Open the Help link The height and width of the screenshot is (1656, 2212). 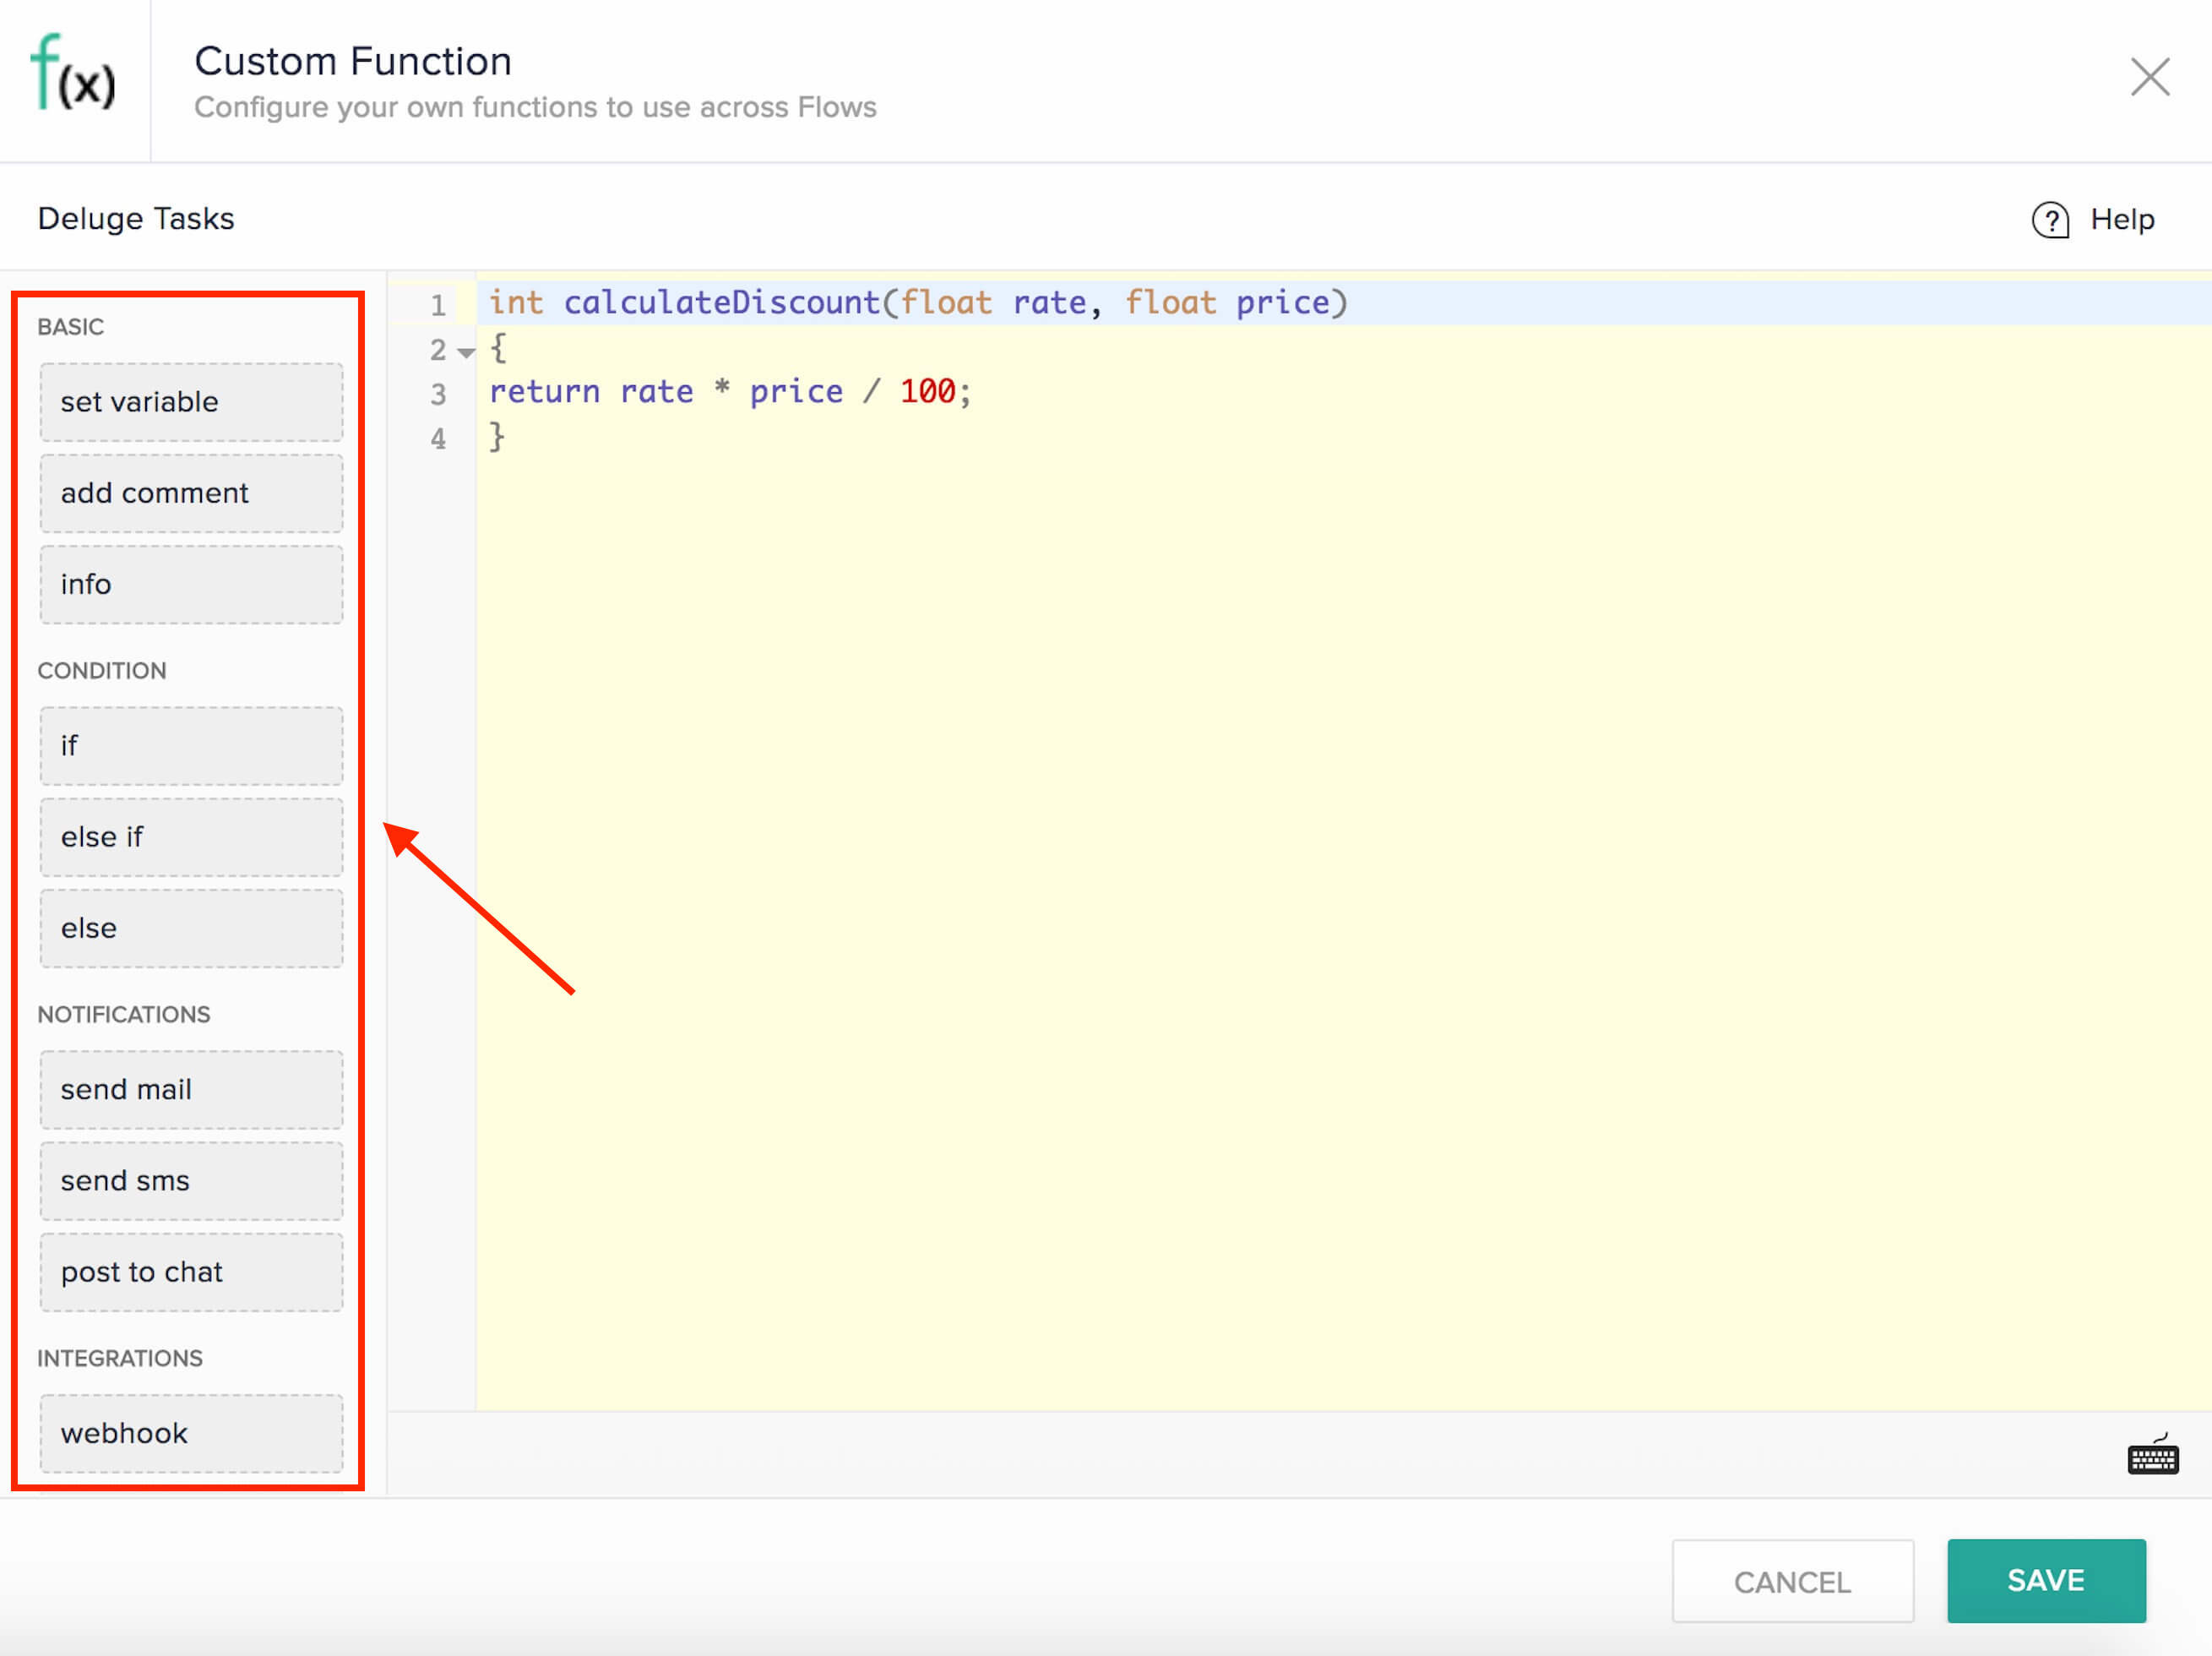point(2121,219)
